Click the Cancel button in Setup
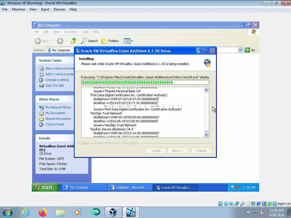The height and width of the screenshot is (218, 291). [201, 151]
